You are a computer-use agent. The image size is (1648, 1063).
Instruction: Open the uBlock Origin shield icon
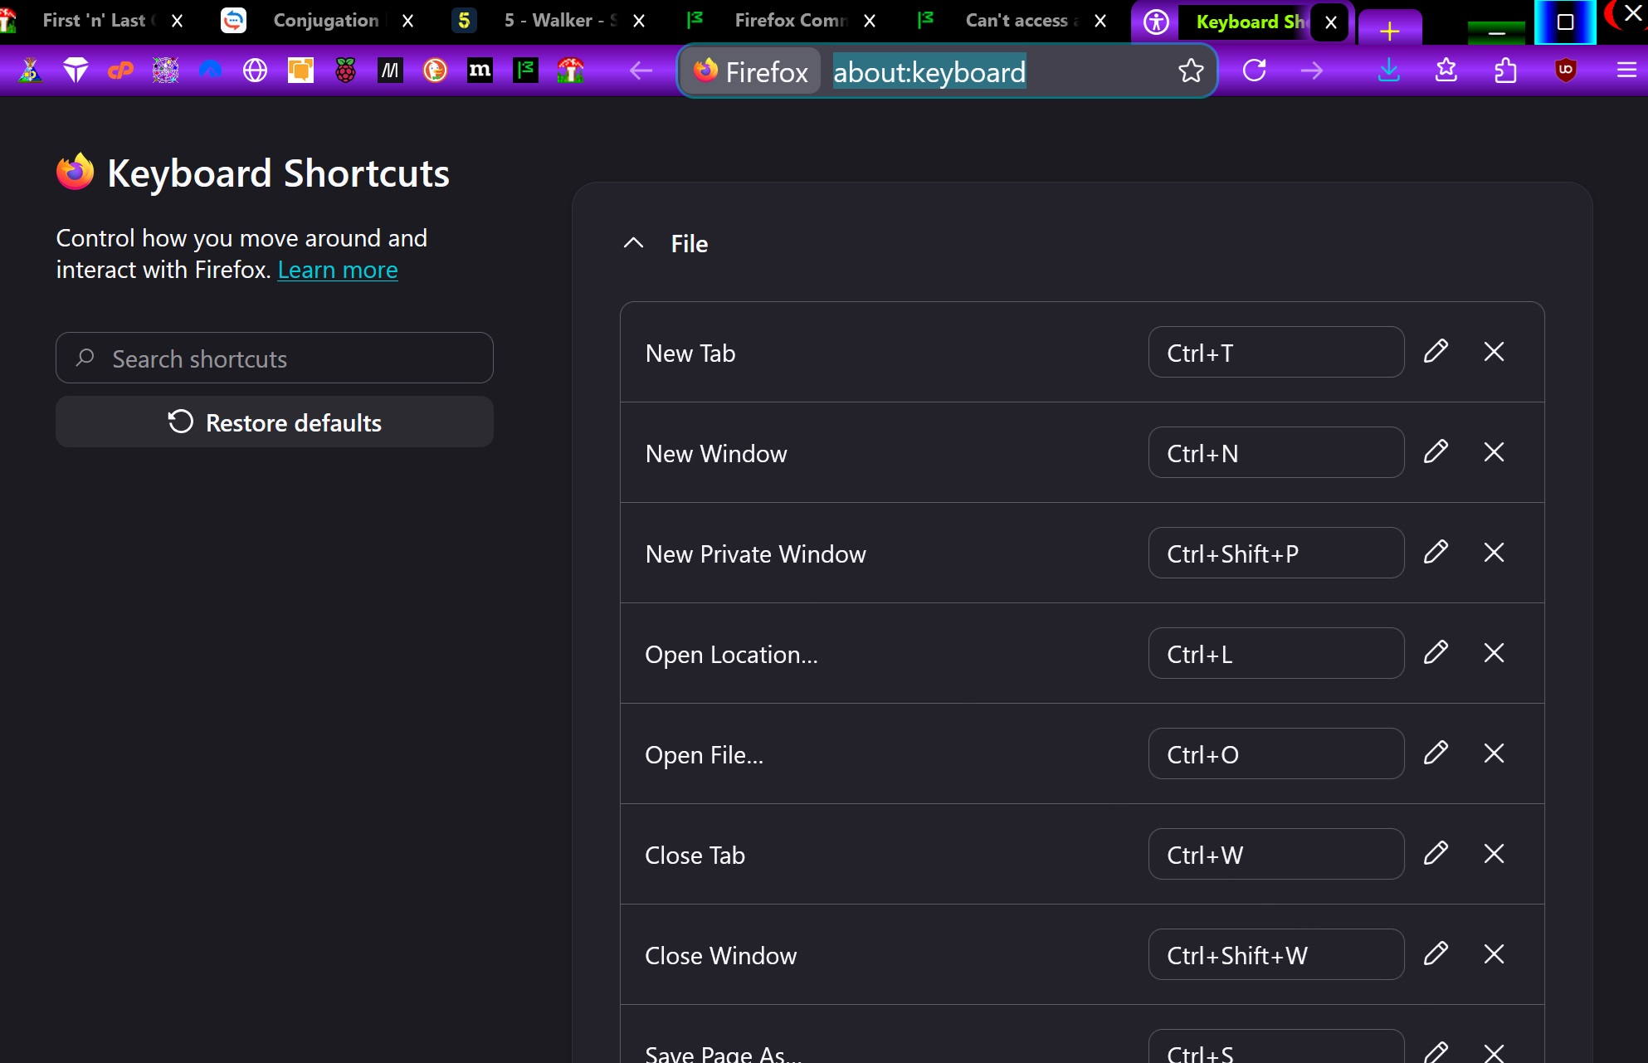(x=1565, y=71)
